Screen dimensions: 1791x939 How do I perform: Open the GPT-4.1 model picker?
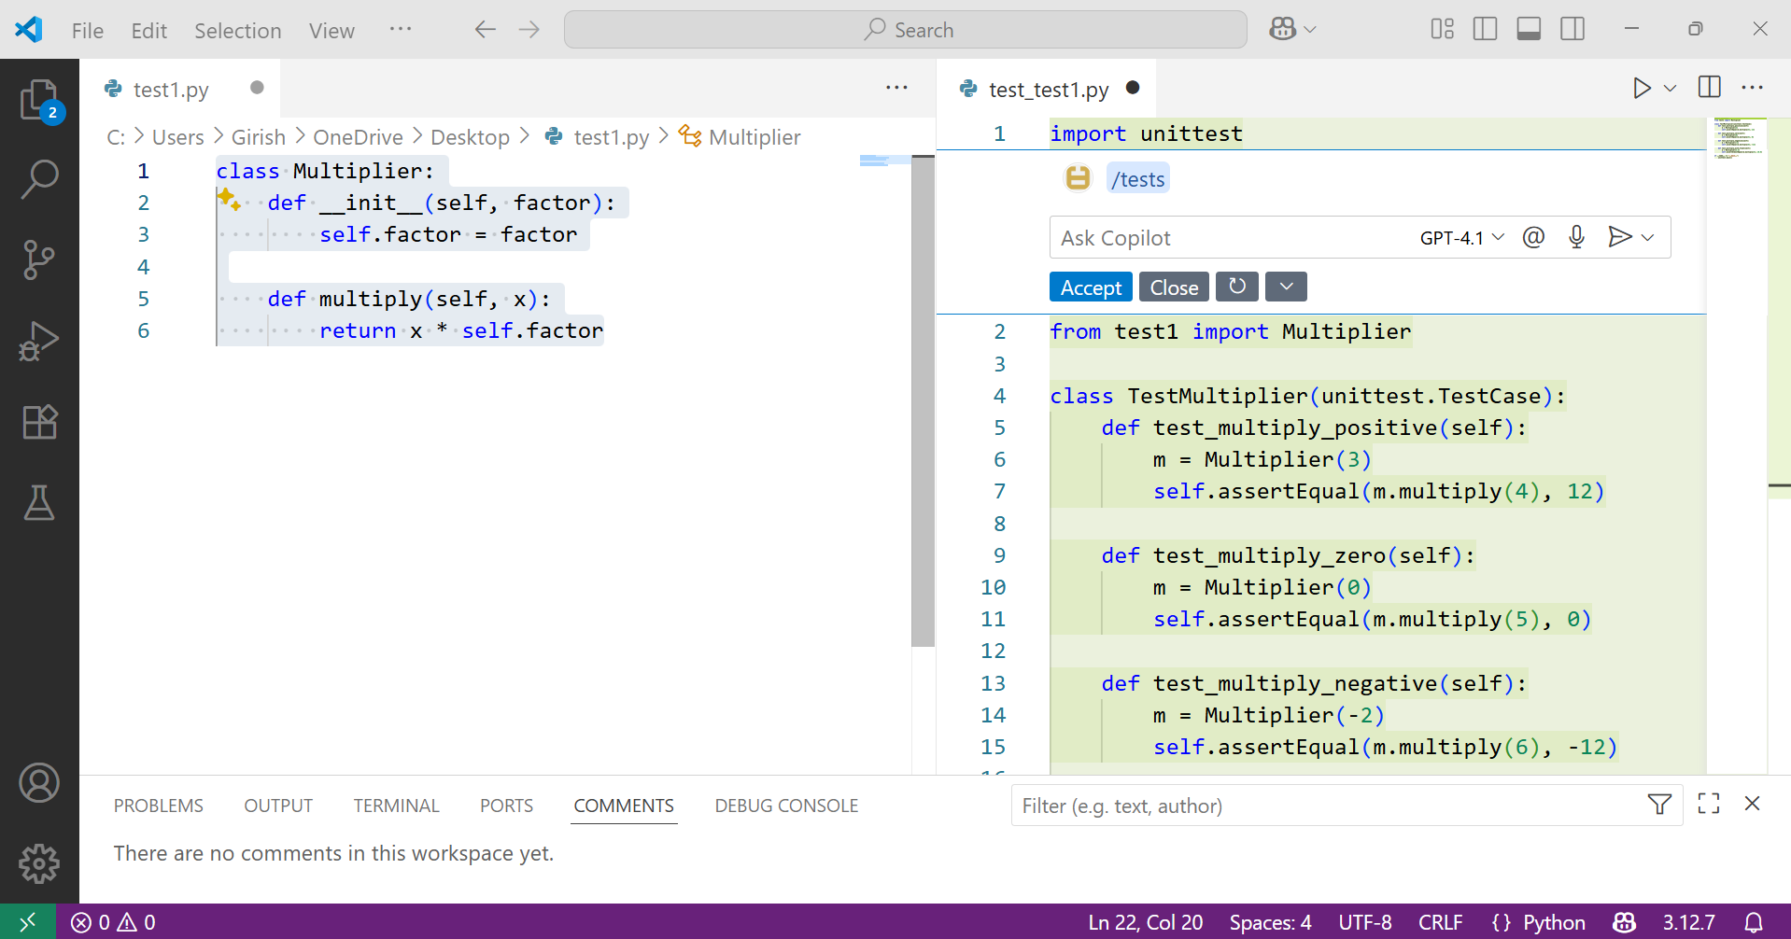coord(1460,237)
